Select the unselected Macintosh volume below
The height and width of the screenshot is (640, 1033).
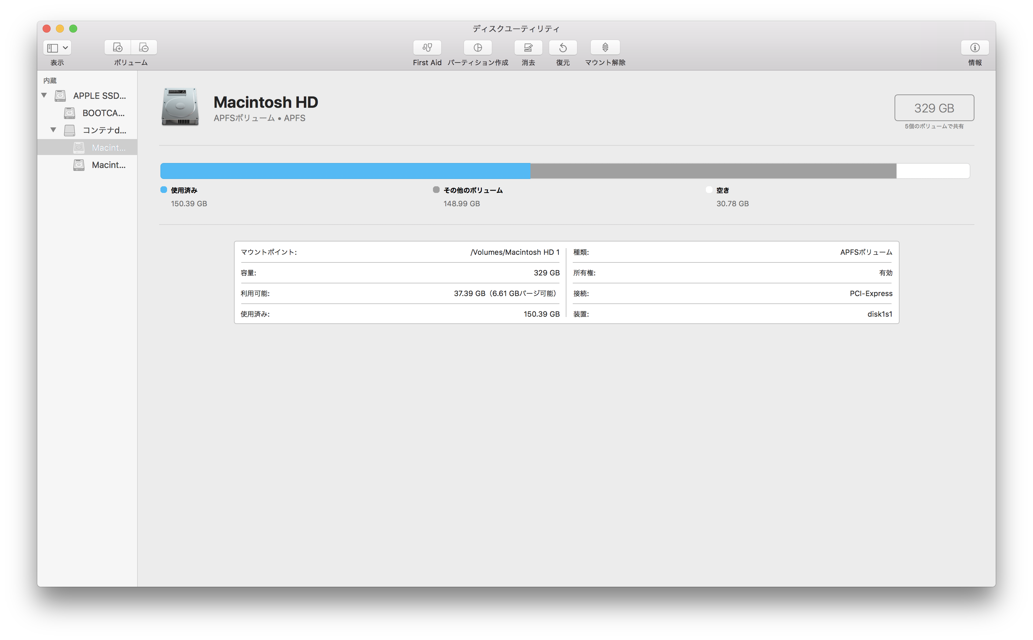click(108, 165)
